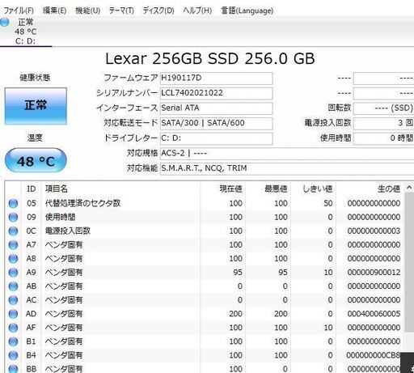Open the テーマ(T) menu

(121, 11)
